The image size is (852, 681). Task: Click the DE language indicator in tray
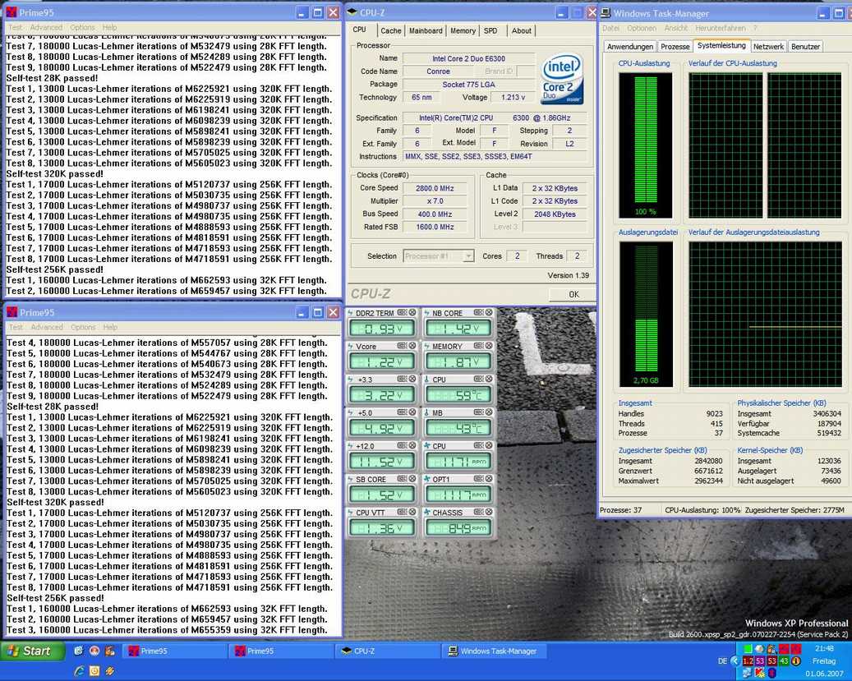pyautogui.click(x=722, y=661)
